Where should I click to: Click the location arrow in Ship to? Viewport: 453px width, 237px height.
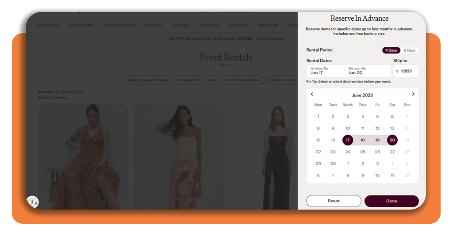pyautogui.click(x=397, y=71)
